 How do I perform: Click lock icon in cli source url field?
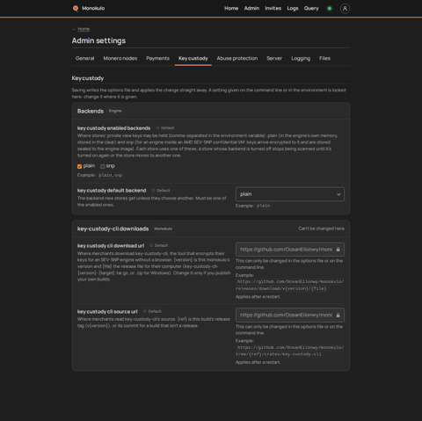[x=338, y=315]
